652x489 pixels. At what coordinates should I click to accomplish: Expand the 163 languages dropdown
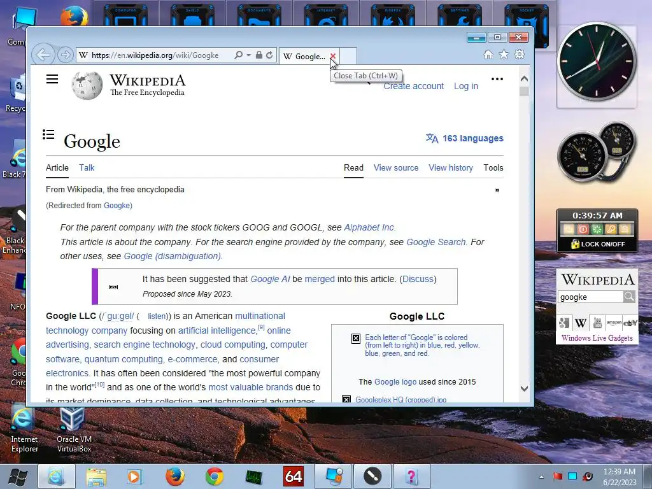coord(464,138)
